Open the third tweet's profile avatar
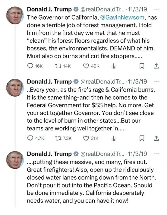Image resolution: width=167 pixels, height=215 pixels. tap(15, 160)
